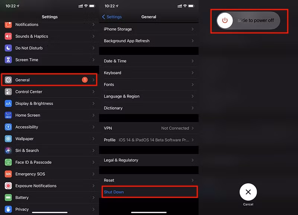Tap the Siri & Search icon
This screenshot has height=215, width=298.
click(x=8, y=151)
